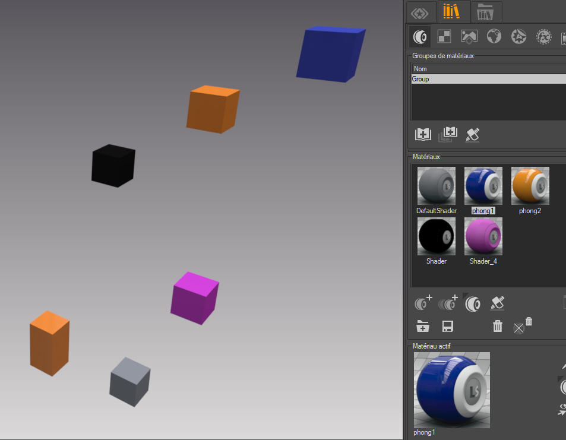This screenshot has height=440, width=566.
Task: Toggle the fx special effects filter
Action: coord(543,37)
